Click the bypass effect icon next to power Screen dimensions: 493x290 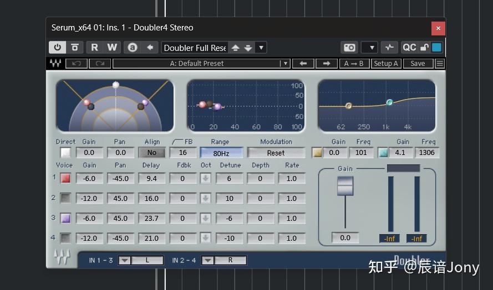[75, 48]
